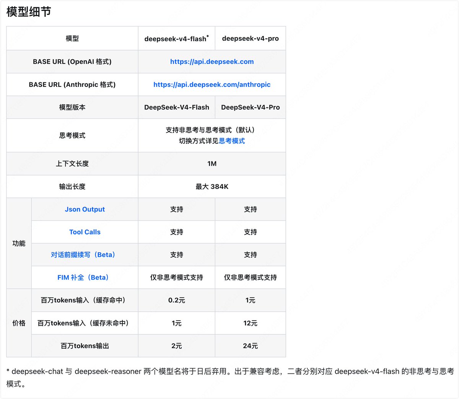The image size is (459, 399).
Task: Click 仅非思考模式支持 in the deepseek-v4-flash column
Action: tap(177, 277)
